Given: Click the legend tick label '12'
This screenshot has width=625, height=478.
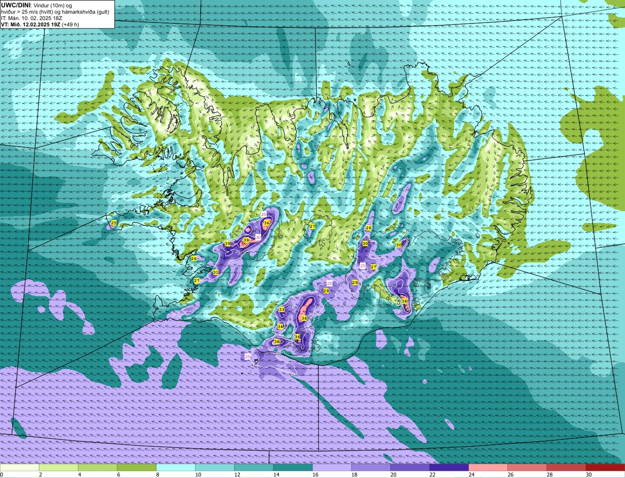Looking at the screenshot, I should click(x=237, y=475).
